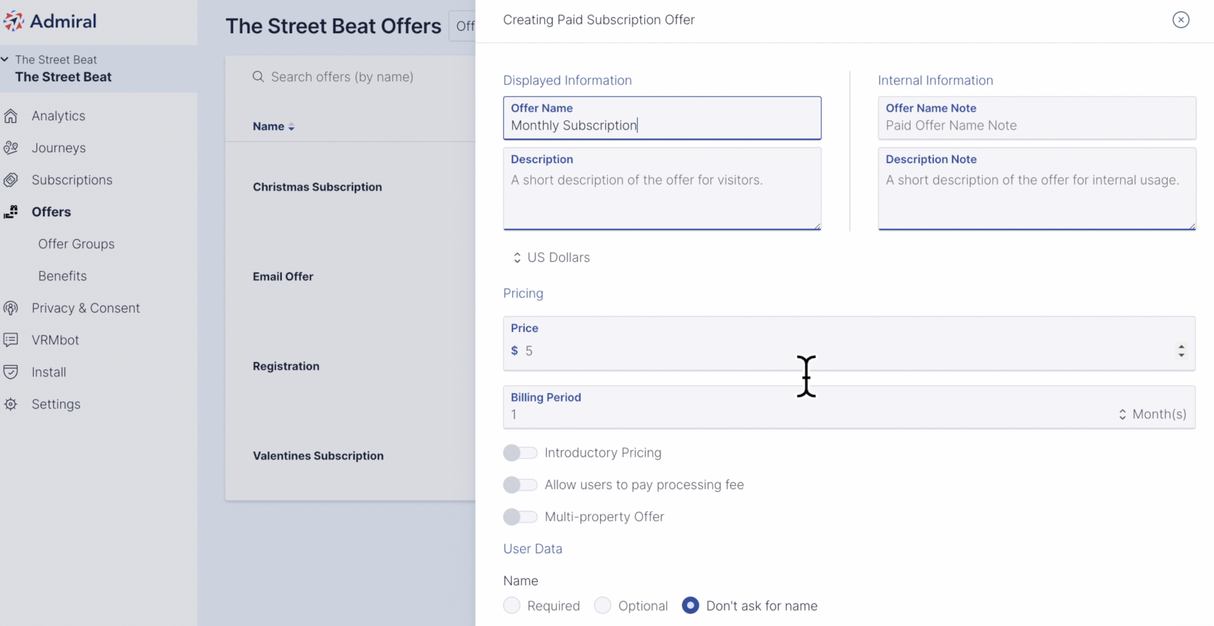Collapse The Street Beat property chevron
This screenshot has width=1214, height=626.
5,59
